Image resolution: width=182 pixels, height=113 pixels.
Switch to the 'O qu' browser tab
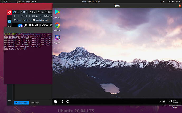tap(32, 12)
